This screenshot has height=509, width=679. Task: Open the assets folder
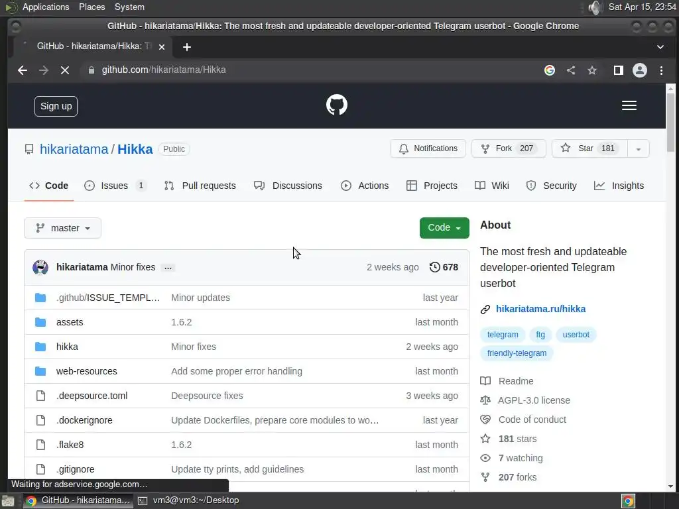70,323
